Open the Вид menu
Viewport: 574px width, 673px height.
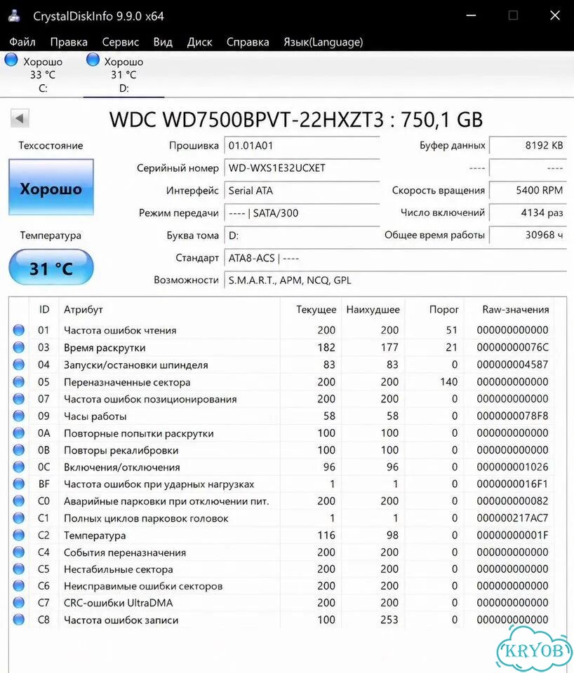pyautogui.click(x=163, y=42)
